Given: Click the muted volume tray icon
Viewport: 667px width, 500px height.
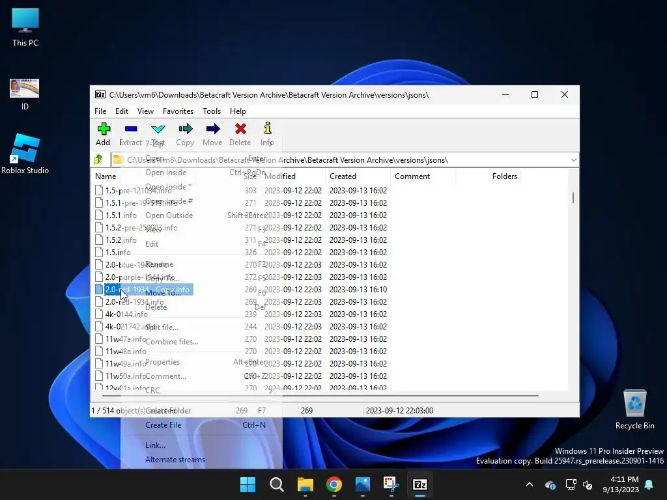Looking at the screenshot, I should coord(588,484).
